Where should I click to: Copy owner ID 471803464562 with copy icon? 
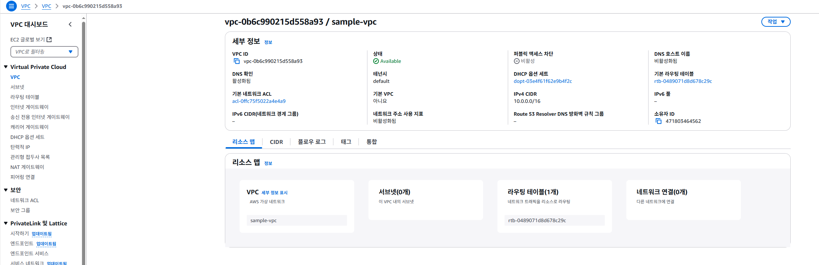[659, 121]
